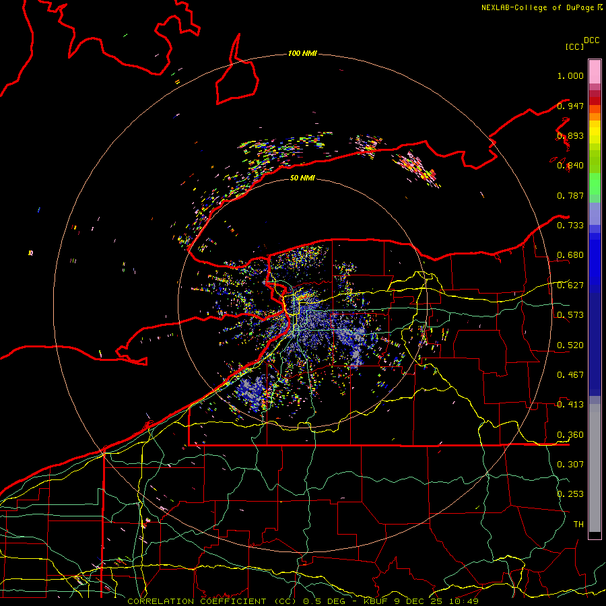Click the NEXLAB-College of DuPage title text

[539, 7]
